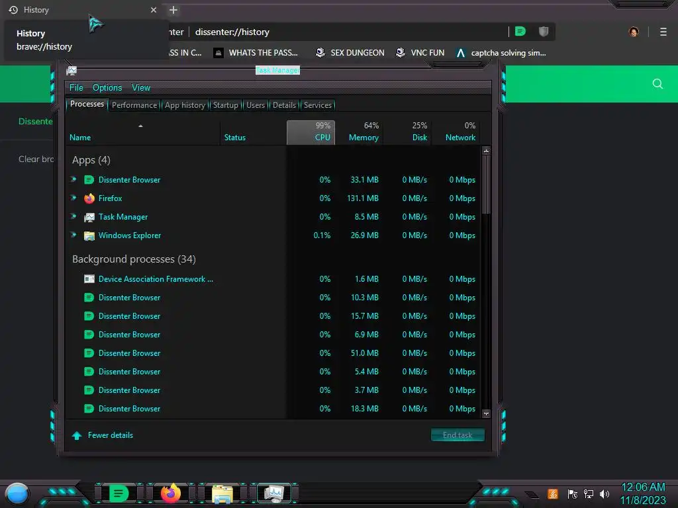Sort by the Name column header
This screenshot has height=508, width=678.
coord(143,132)
